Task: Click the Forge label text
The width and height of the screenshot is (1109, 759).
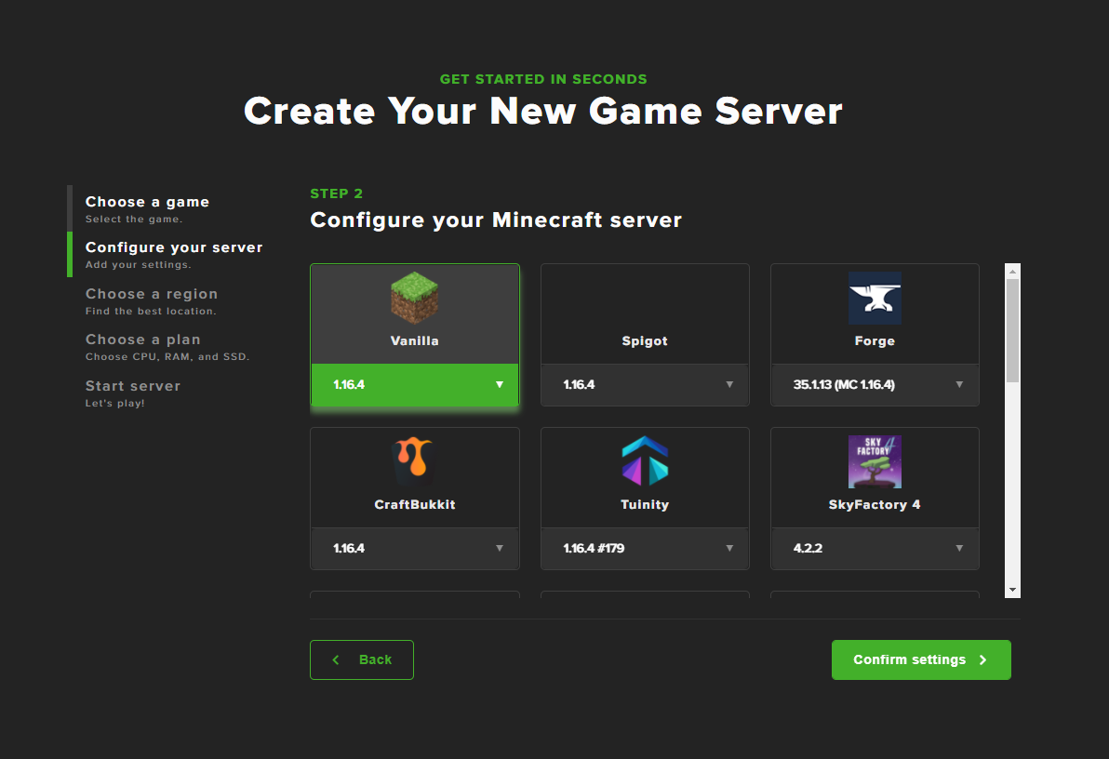Action: tap(875, 341)
